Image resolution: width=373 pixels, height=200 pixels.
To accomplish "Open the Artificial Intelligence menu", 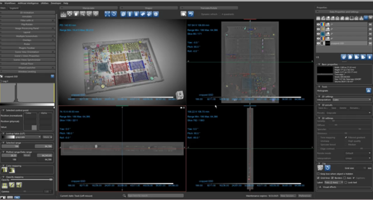I will [28, 3].
